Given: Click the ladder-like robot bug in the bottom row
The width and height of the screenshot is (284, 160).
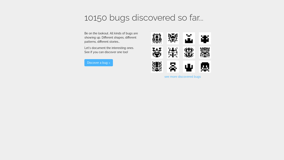Looking at the screenshot, I should click(173, 67).
